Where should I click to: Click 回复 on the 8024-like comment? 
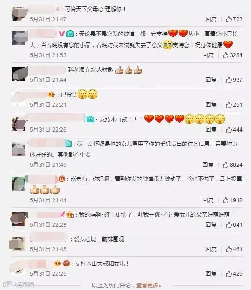coord(208,164)
